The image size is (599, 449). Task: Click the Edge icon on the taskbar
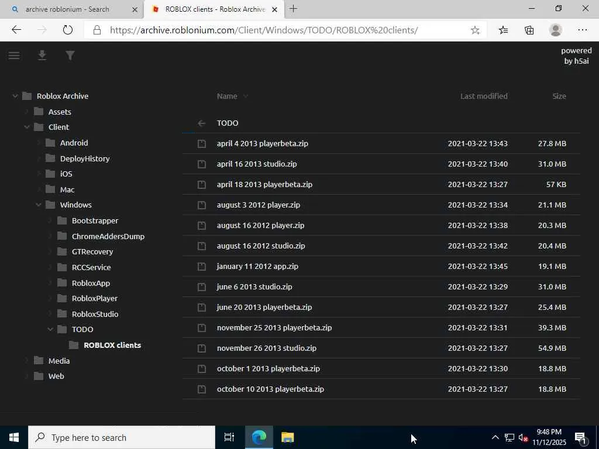[259, 437]
